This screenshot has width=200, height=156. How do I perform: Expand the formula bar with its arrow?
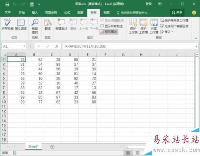point(196,46)
